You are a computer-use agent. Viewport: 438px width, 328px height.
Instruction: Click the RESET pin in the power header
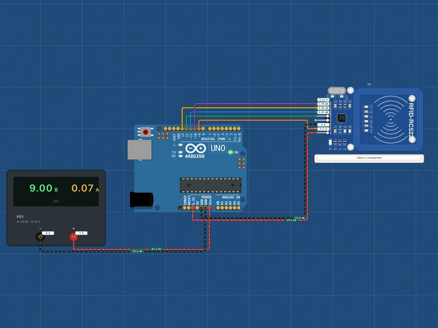pos(188,208)
